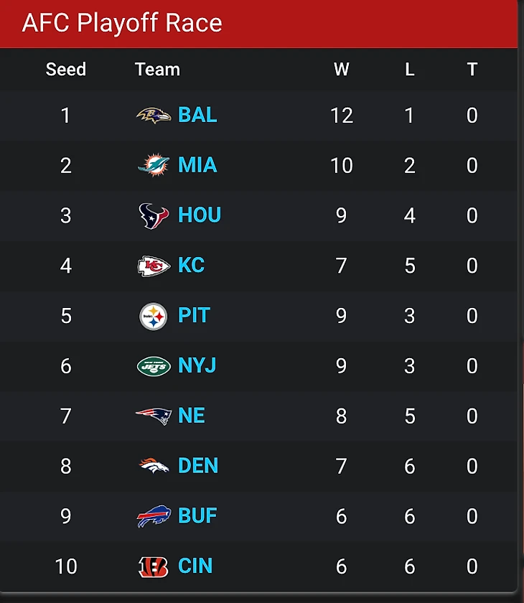Click the Denver Broncos logo icon
The height and width of the screenshot is (603, 524).
point(154,465)
